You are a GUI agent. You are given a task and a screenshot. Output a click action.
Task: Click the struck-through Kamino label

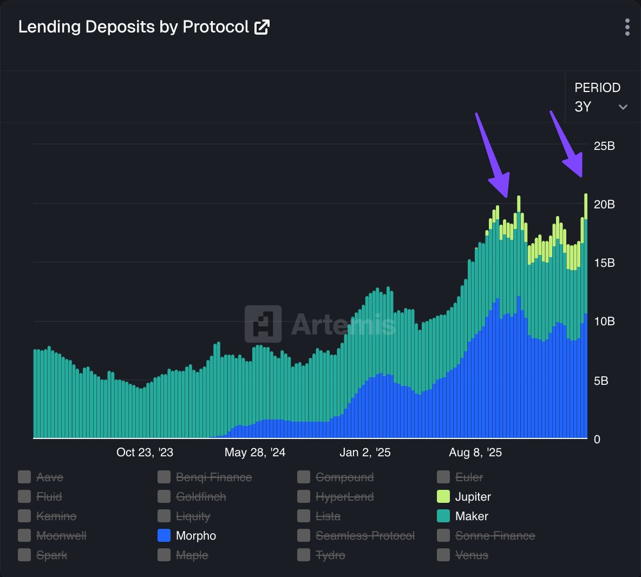tap(56, 516)
